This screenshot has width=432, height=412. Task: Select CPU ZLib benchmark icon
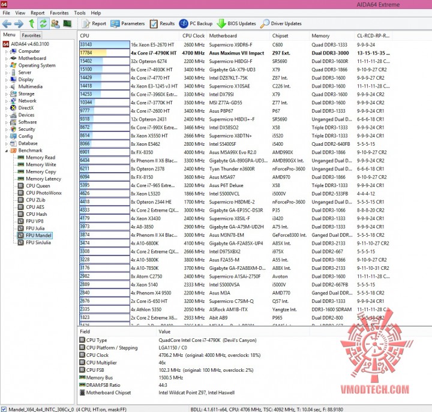[20, 200]
